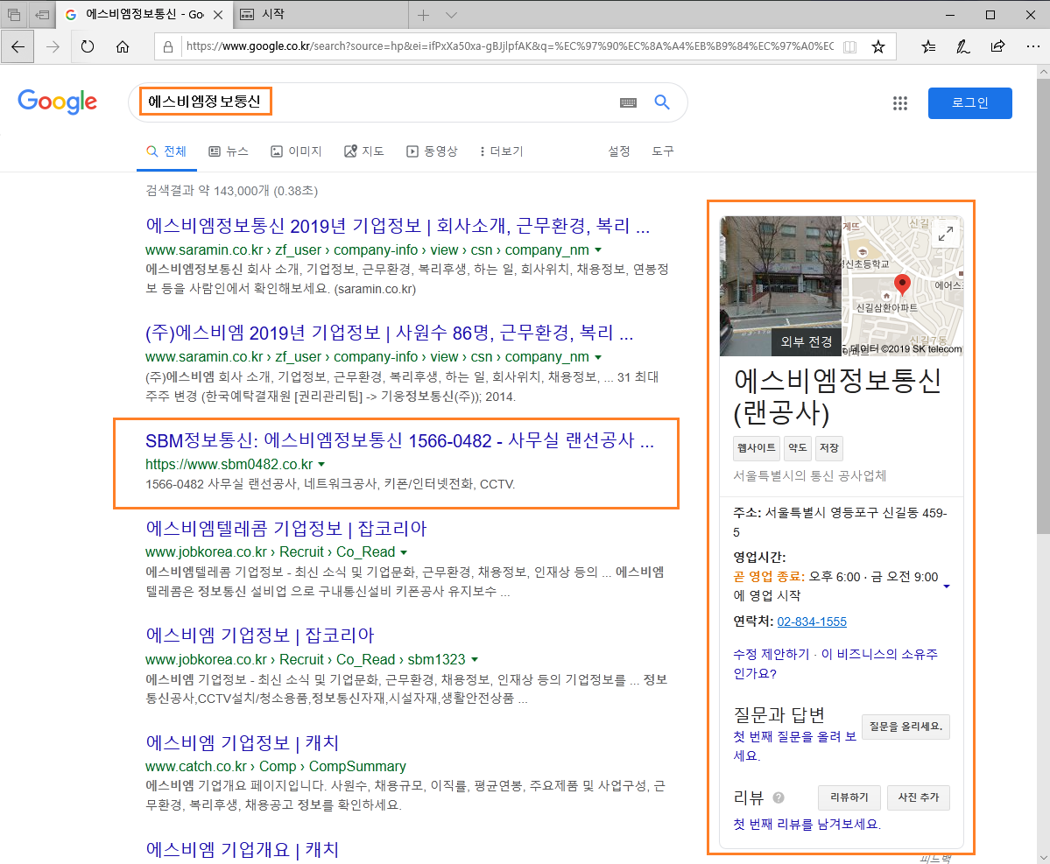
Task: Click the Google logo
Action: [x=58, y=102]
